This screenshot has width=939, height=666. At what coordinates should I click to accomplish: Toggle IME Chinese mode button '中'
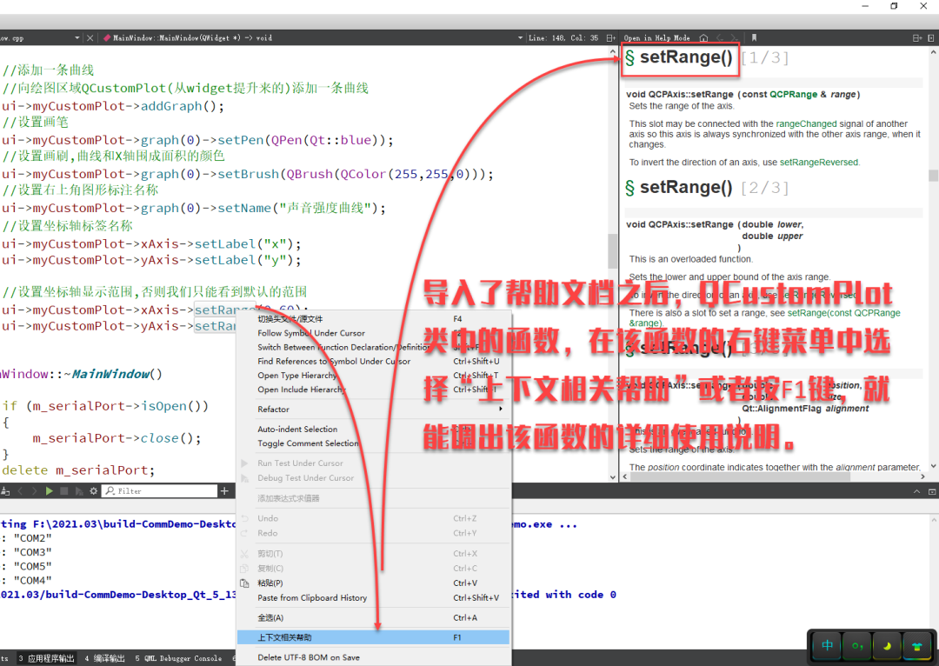point(827,645)
